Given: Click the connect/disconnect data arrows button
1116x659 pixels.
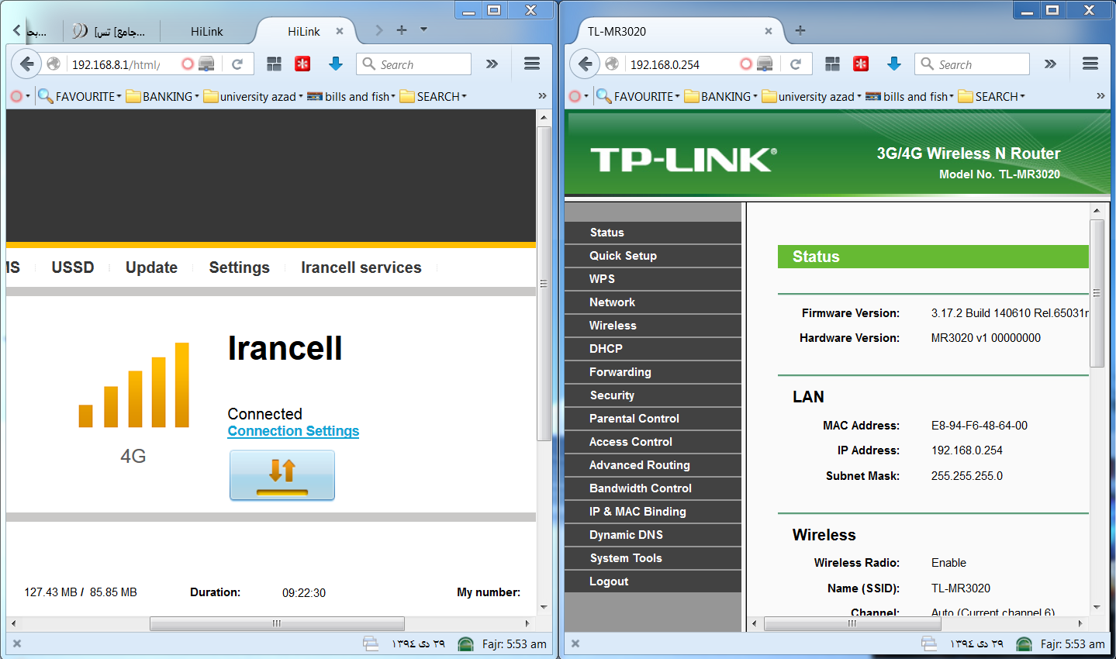Looking at the screenshot, I should click(x=282, y=474).
